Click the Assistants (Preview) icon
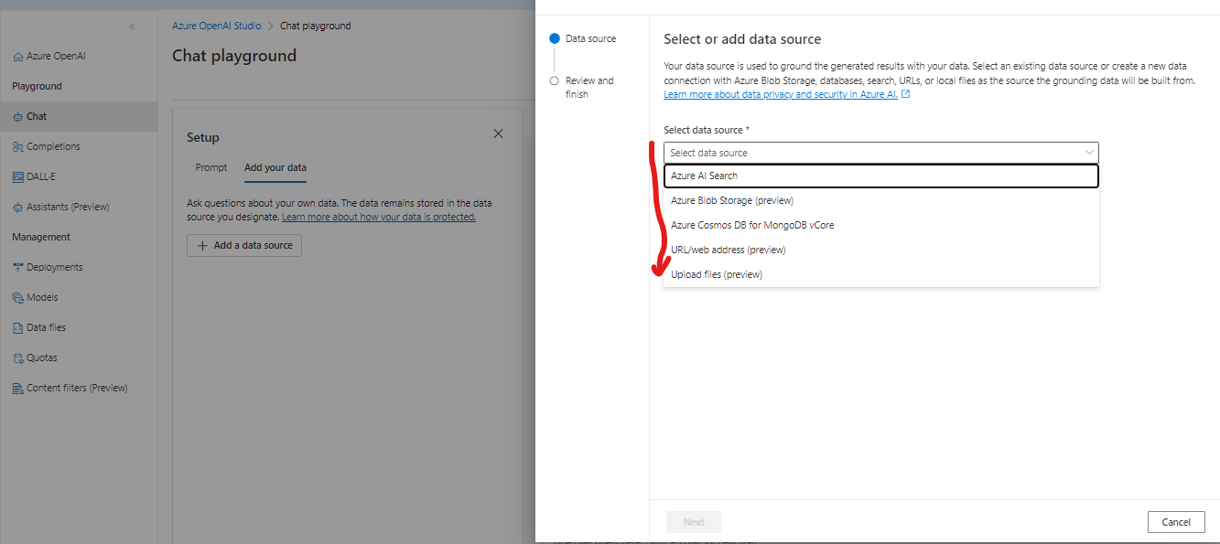Image resolution: width=1220 pixels, height=544 pixels. click(x=18, y=208)
